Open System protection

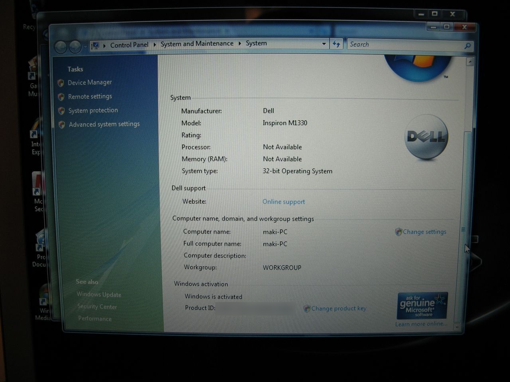93,110
